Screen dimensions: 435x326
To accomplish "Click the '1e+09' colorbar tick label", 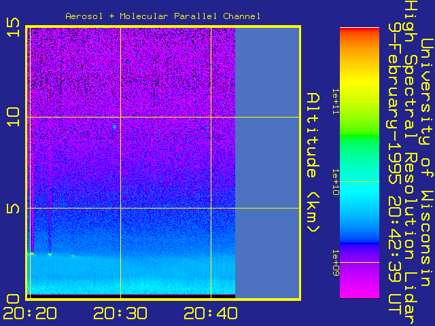I will pyautogui.click(x=335, y=263).
